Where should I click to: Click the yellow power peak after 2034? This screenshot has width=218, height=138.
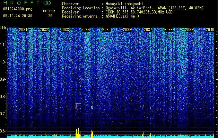coord(92,134)
